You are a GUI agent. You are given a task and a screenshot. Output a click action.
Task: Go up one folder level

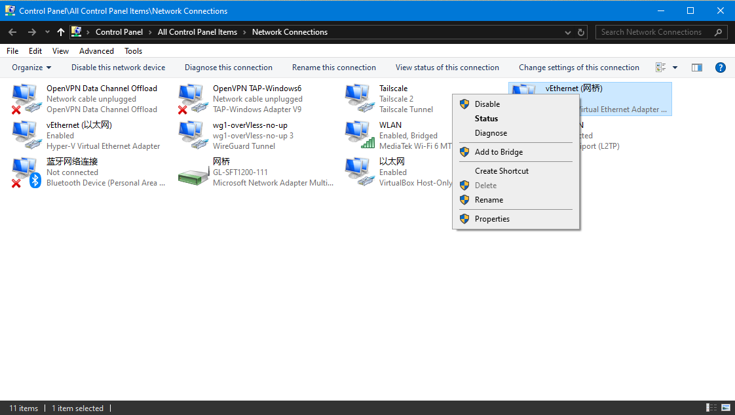point(60,32)
